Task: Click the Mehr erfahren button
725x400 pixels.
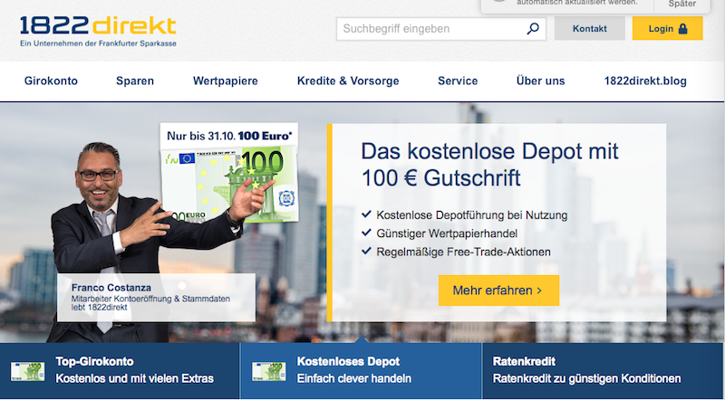Action: (x=498, y=290)
